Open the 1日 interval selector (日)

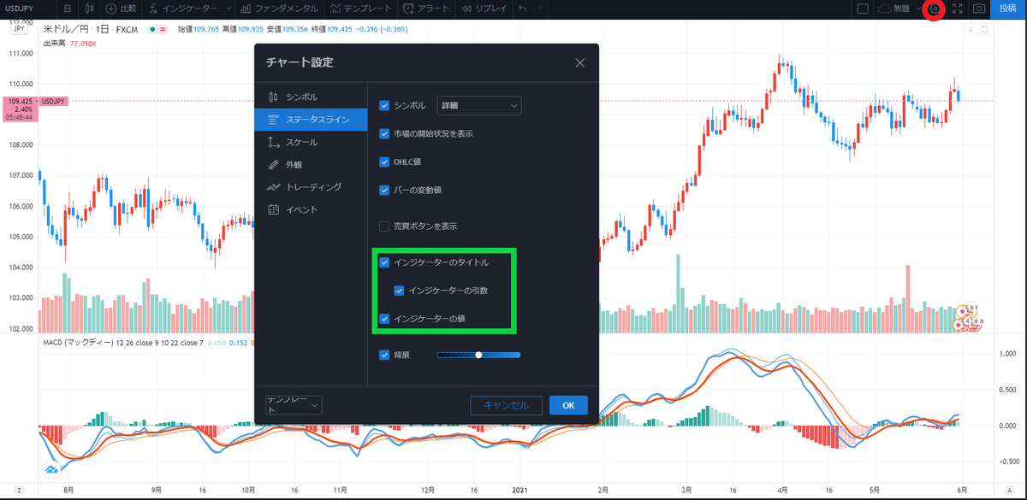pyautogui.click(x=68, y=9)
